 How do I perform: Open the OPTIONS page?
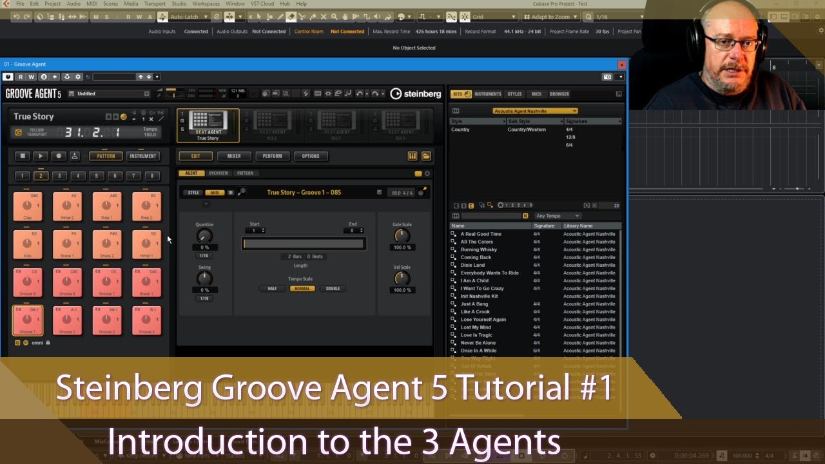coord(311,156)
